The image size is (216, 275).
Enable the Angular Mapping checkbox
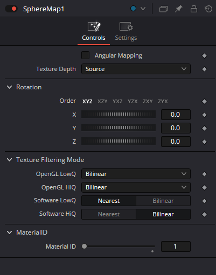(x=85, y=55)
